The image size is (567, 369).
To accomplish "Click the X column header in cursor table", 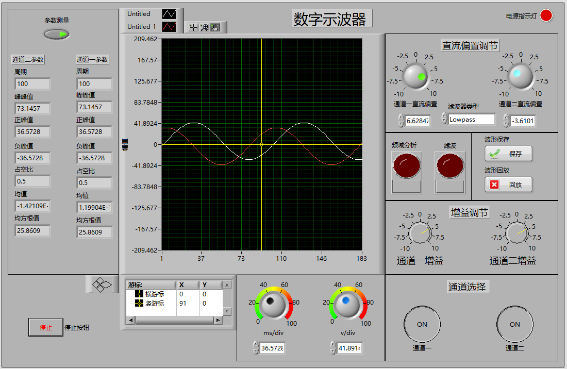I will click(188, 285).
